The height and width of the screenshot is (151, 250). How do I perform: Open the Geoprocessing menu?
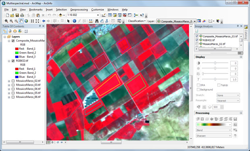pyautogui.click(x=79, y=10)
